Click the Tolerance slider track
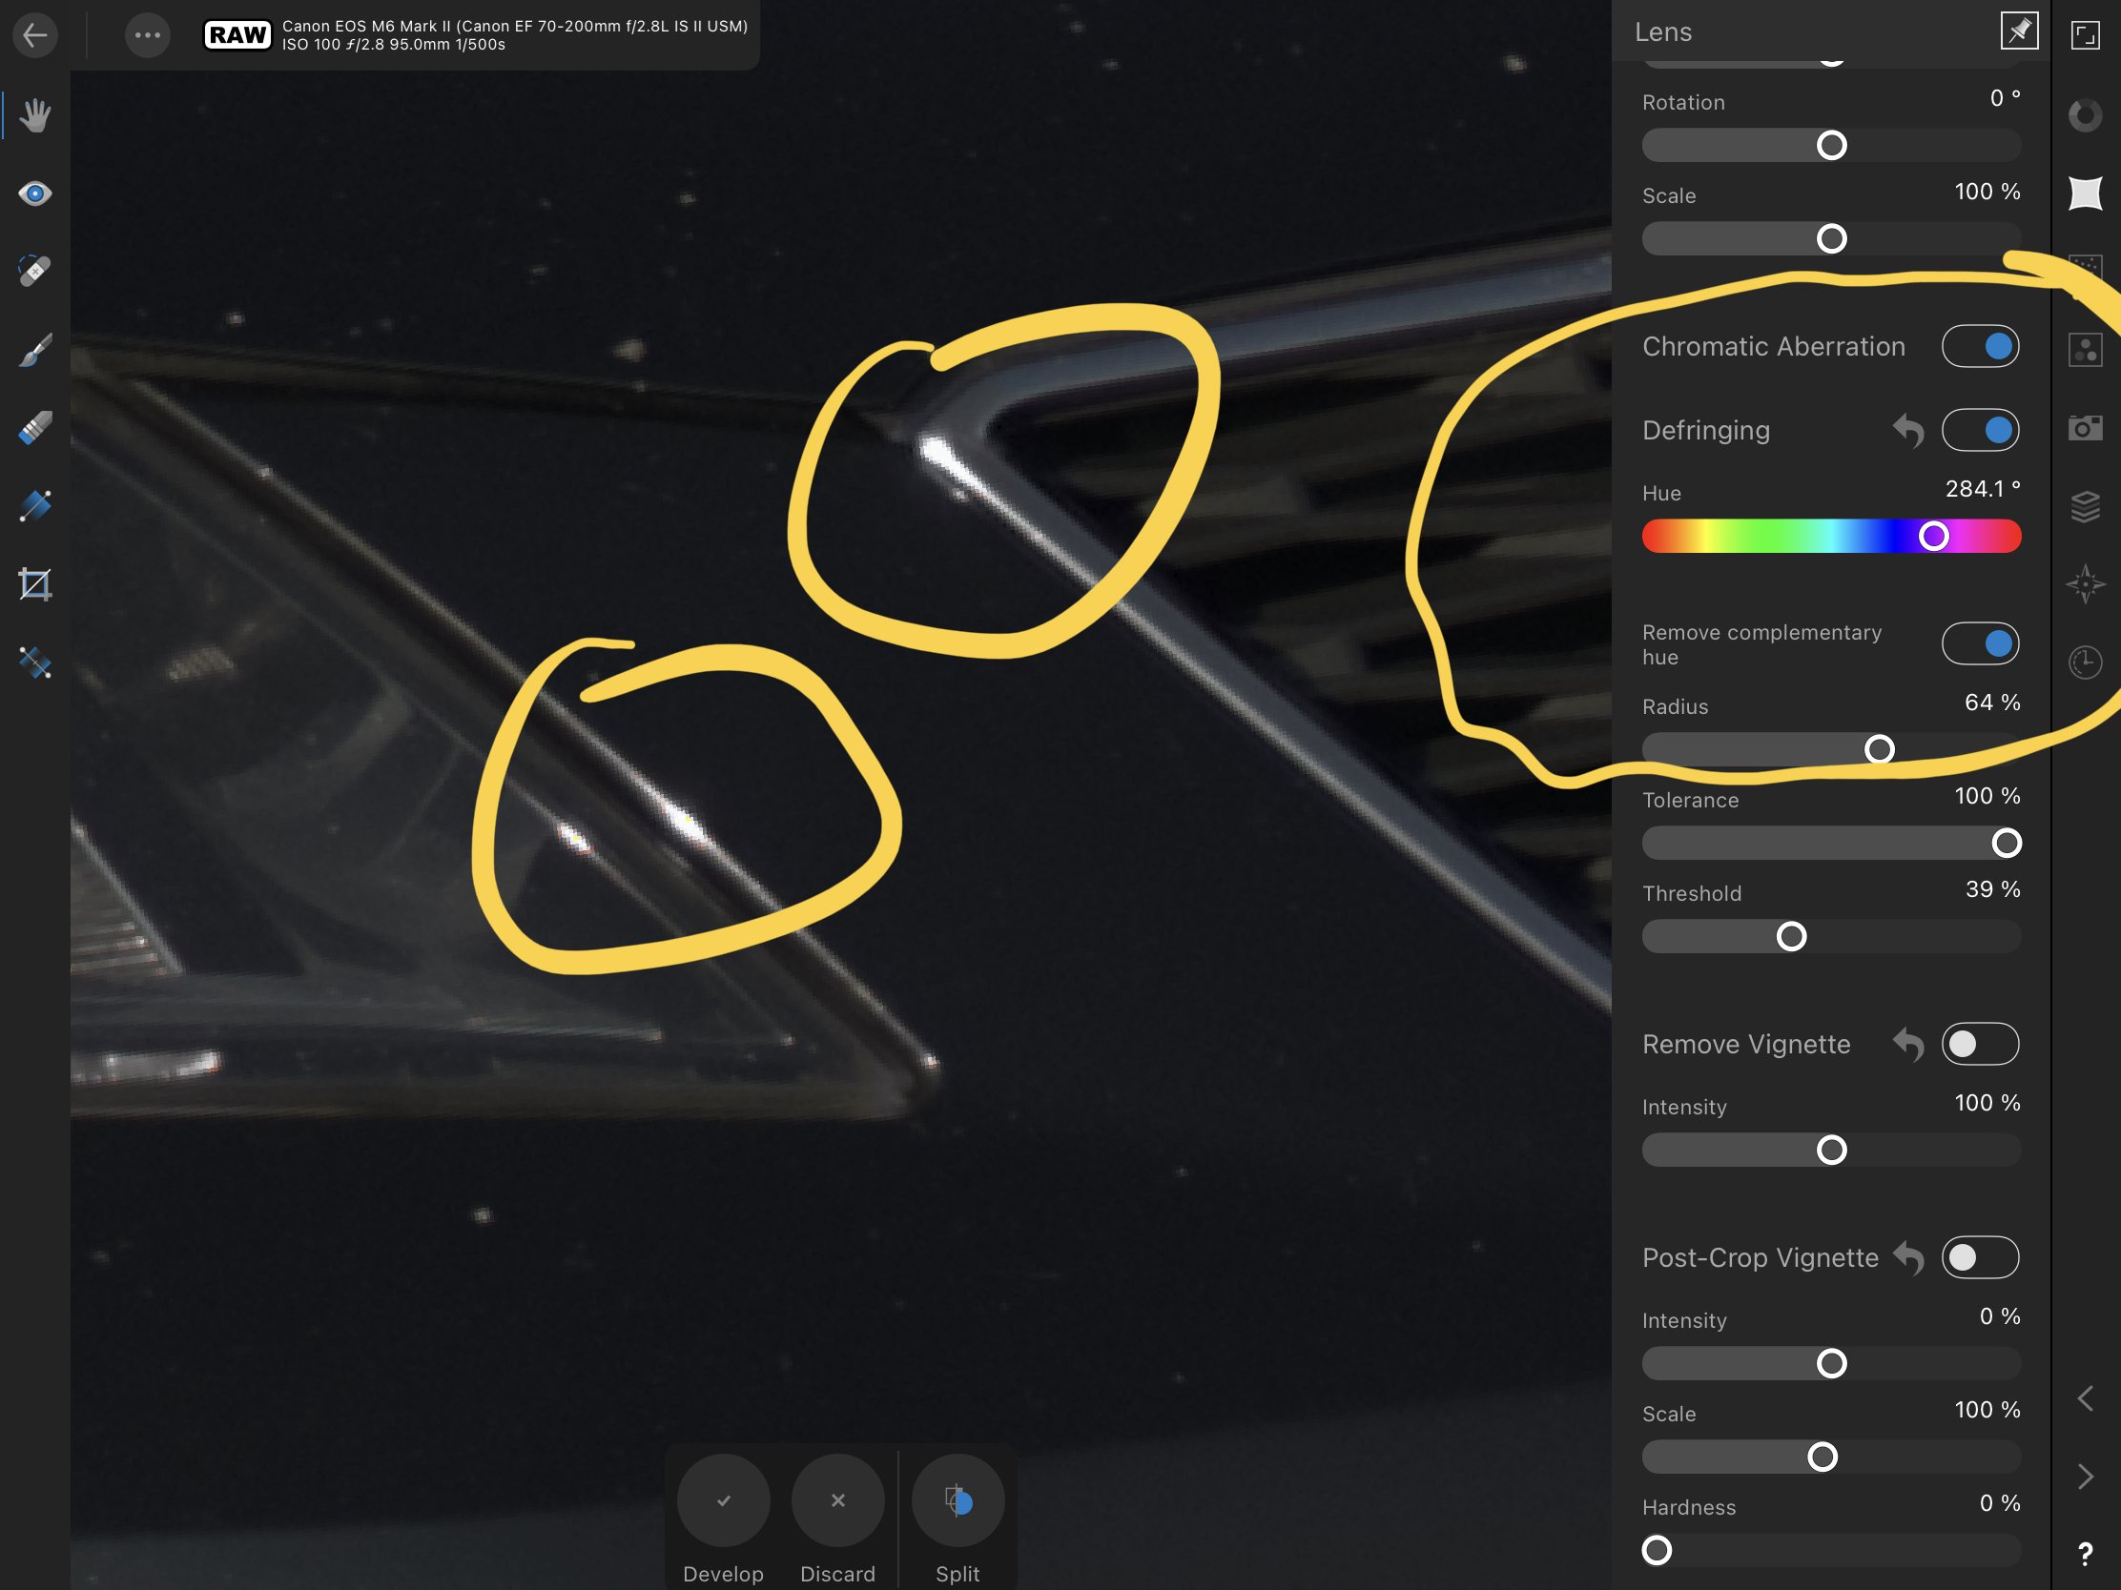The height and width of the screenshot is (1590, 2121). (1831, 844)
